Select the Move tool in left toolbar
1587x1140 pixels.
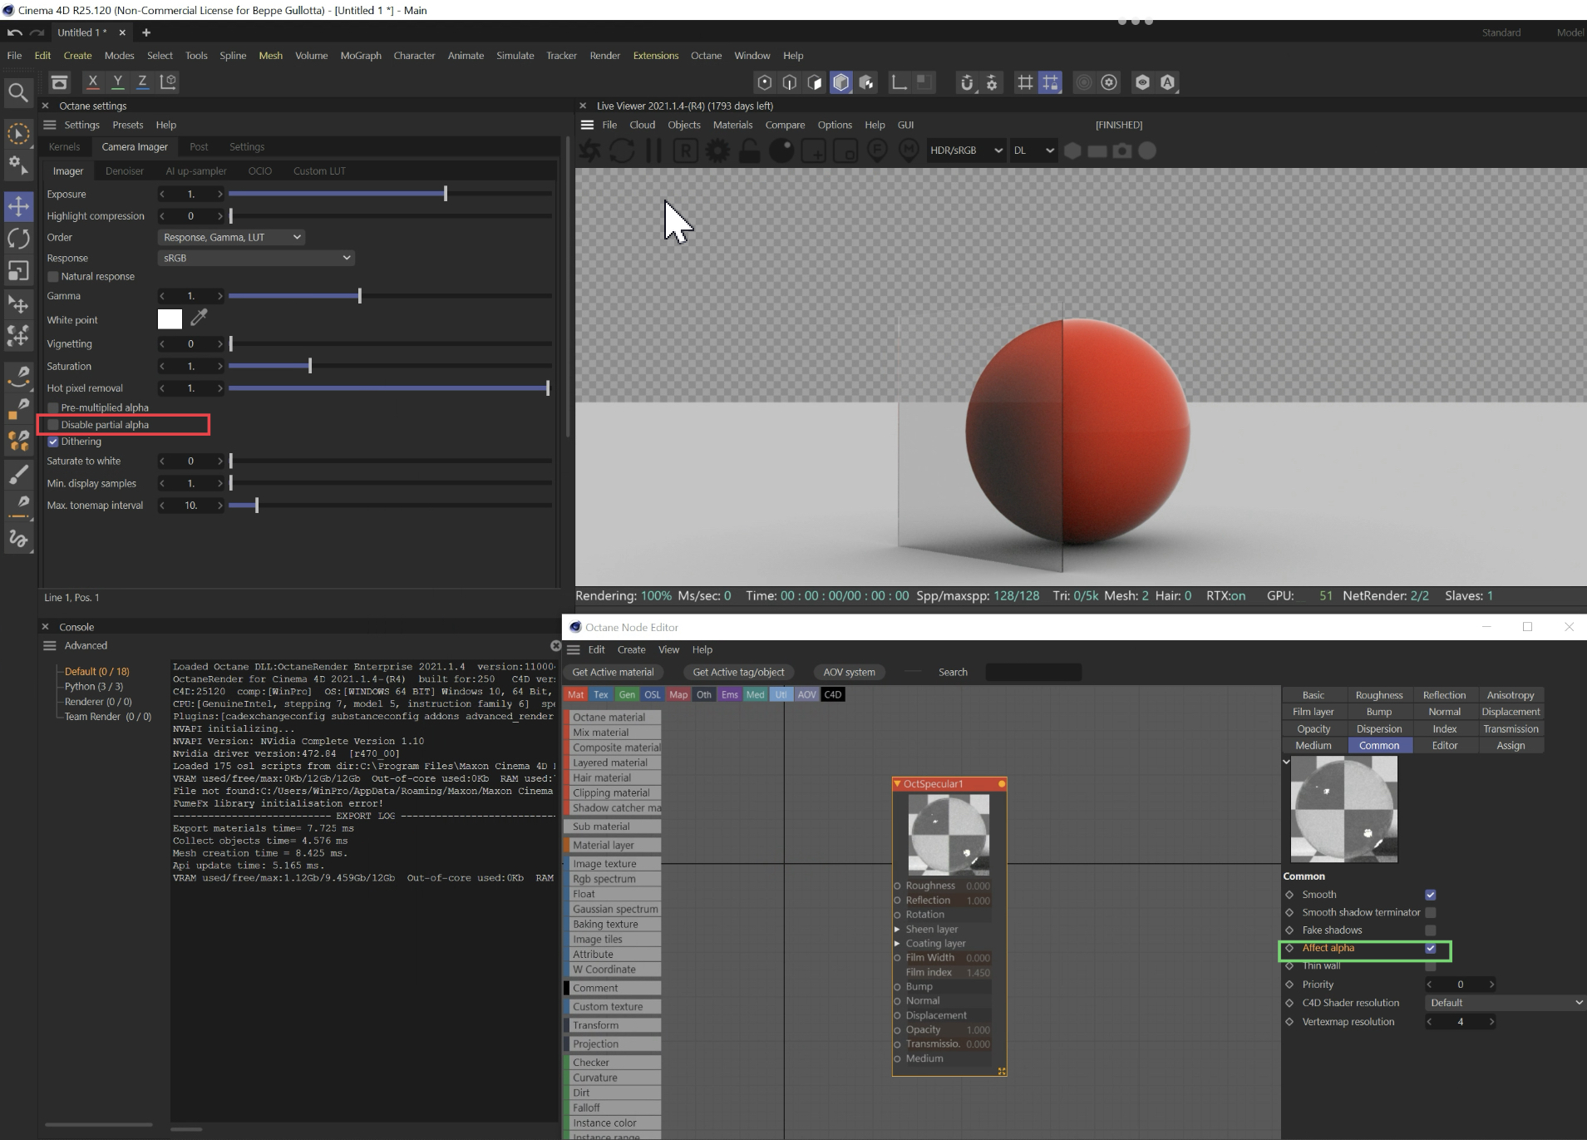[x=18, y=206]
